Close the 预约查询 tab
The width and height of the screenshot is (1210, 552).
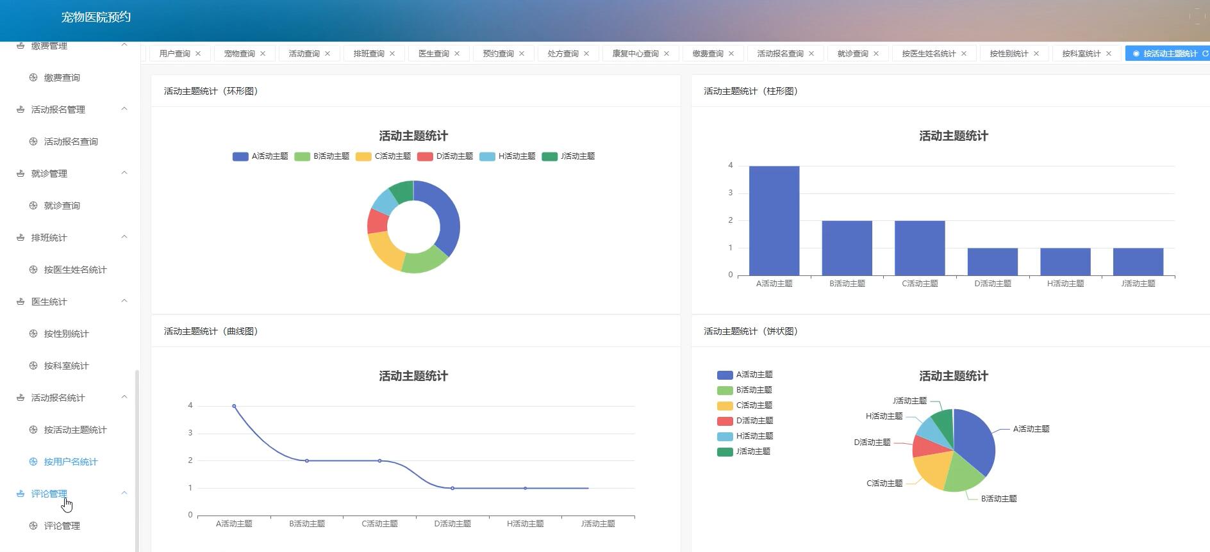(x=522, y=54)
